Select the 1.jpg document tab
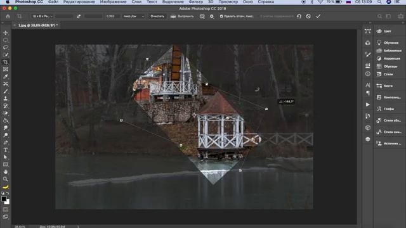Screen dimensions: 406x228 tap(38, 25)
